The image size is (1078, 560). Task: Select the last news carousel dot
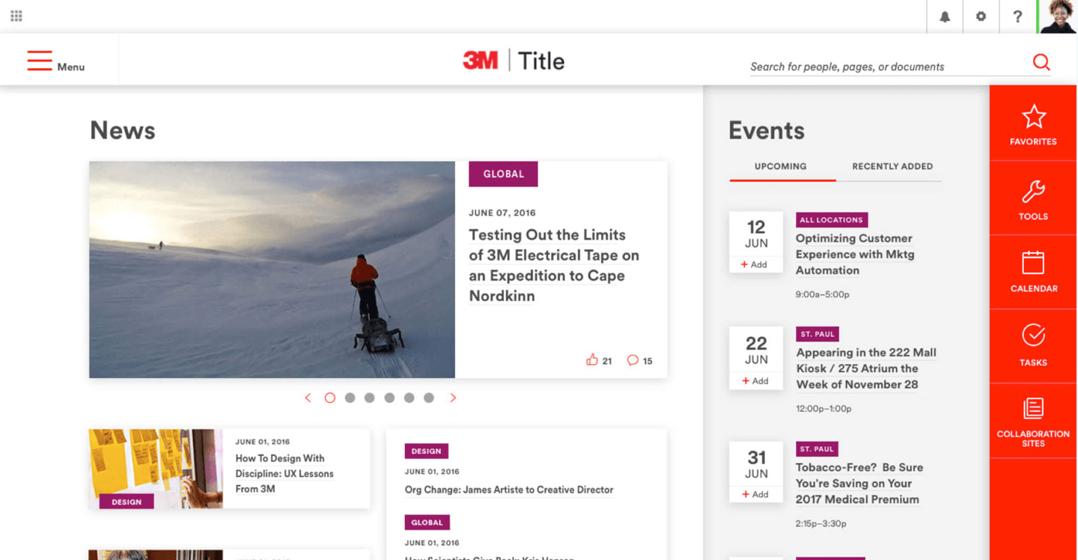click(429, 398)
